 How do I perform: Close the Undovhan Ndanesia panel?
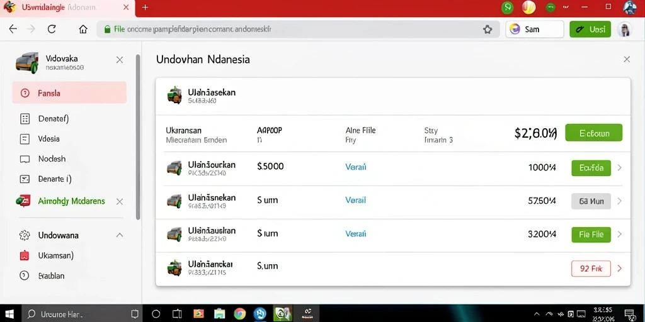(627, 60)
